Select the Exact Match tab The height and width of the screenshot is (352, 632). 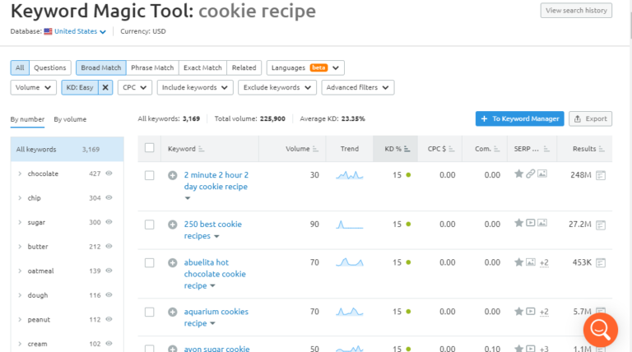click(x=202, y=67)
